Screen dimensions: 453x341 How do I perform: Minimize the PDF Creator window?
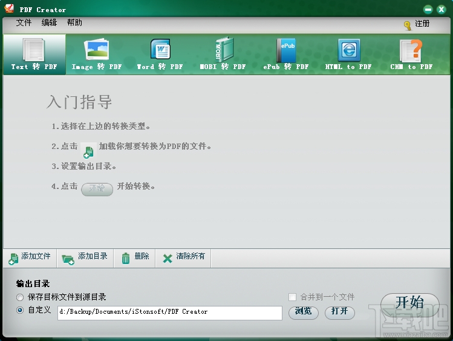pos(428,10)
